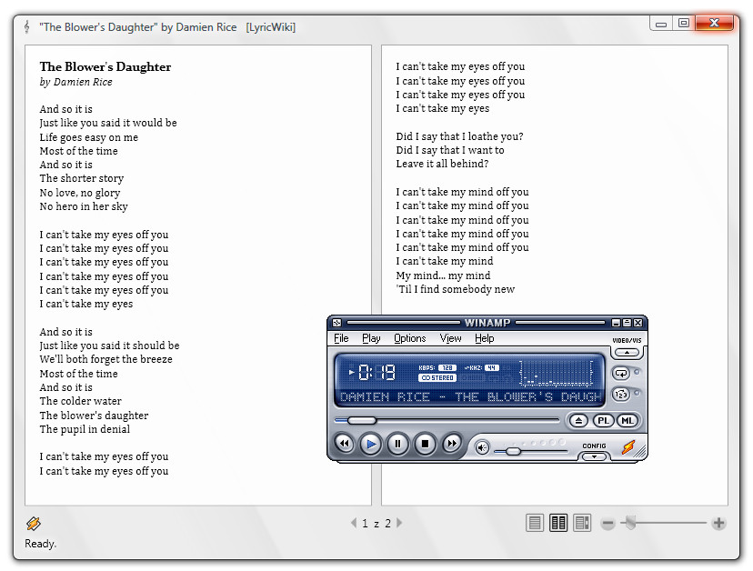
Task: Click zoom in plus button
Action: pyautogui.click(x=718, y=523)
